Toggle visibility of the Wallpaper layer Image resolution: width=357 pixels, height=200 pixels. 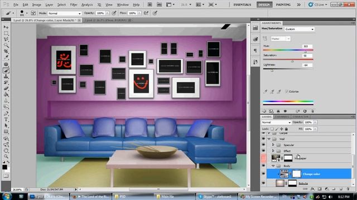tap(263, 158)
